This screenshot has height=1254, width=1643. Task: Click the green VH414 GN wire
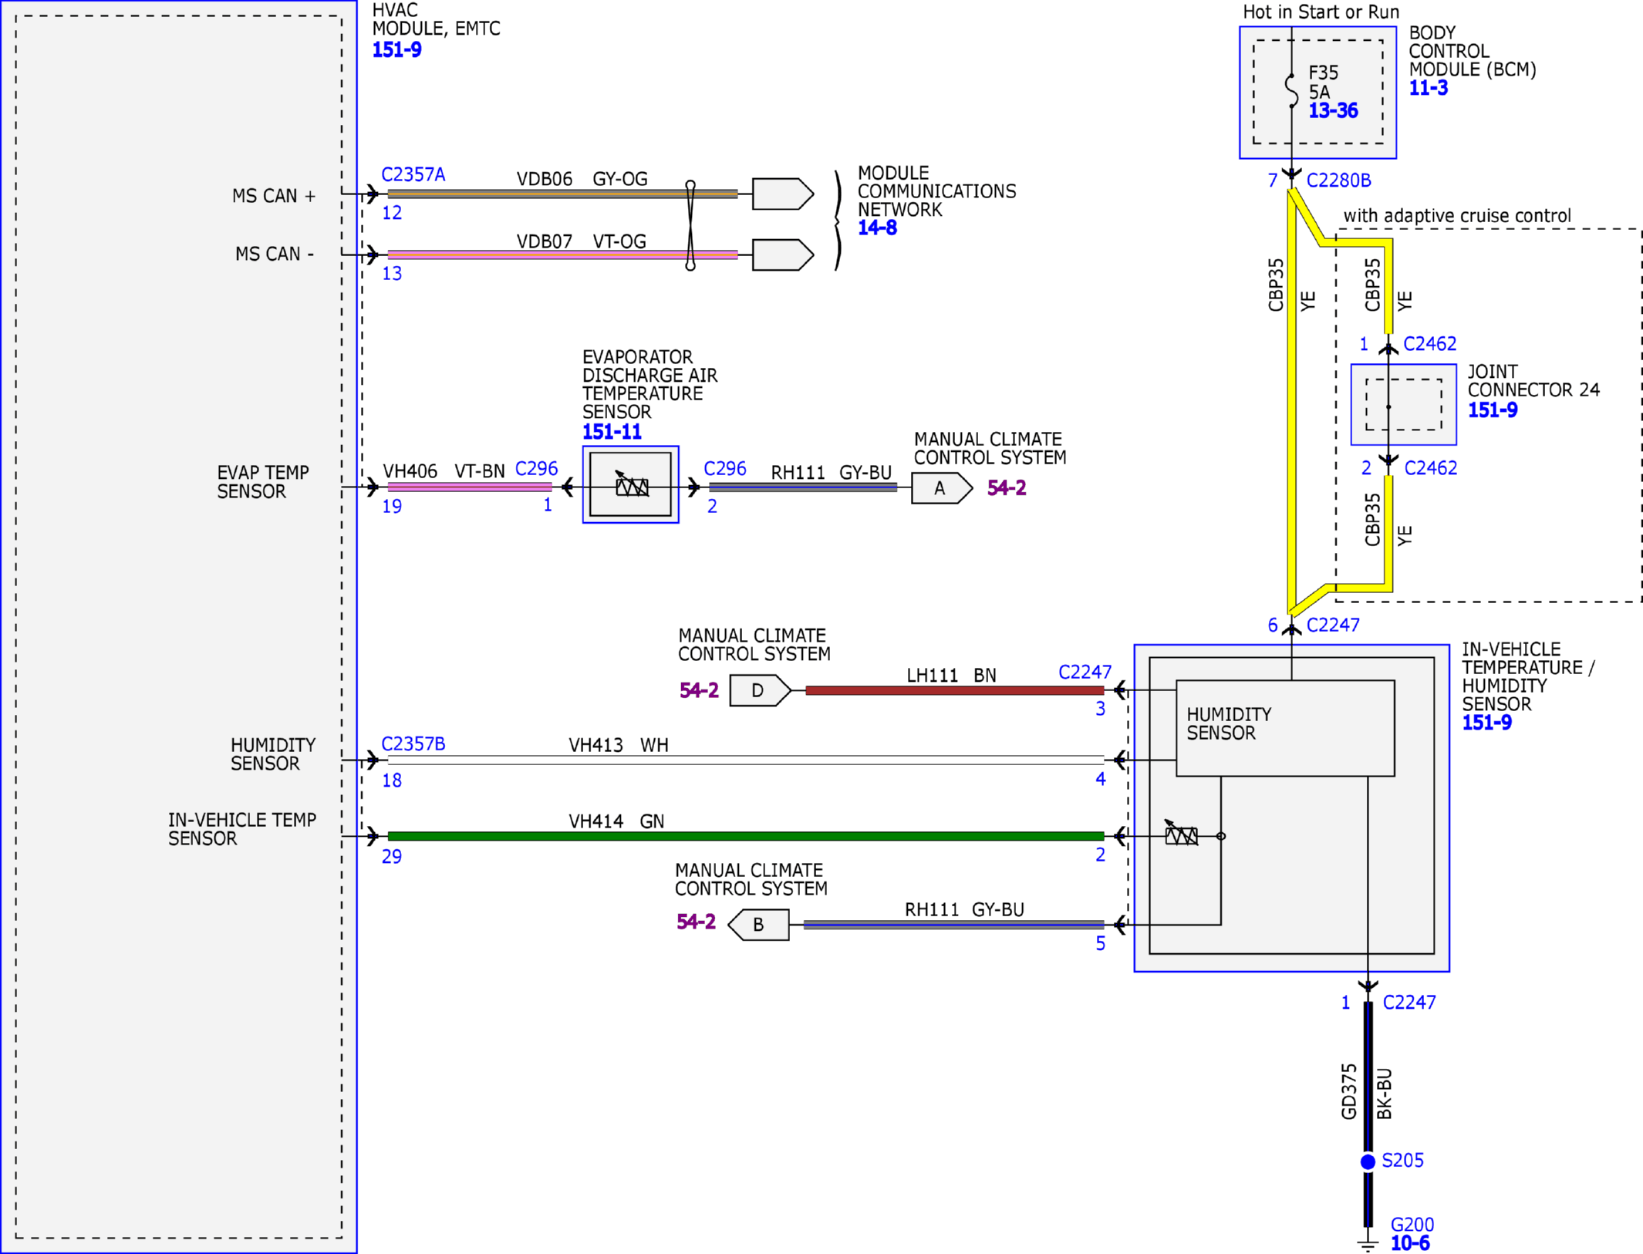tap(746, 836)
